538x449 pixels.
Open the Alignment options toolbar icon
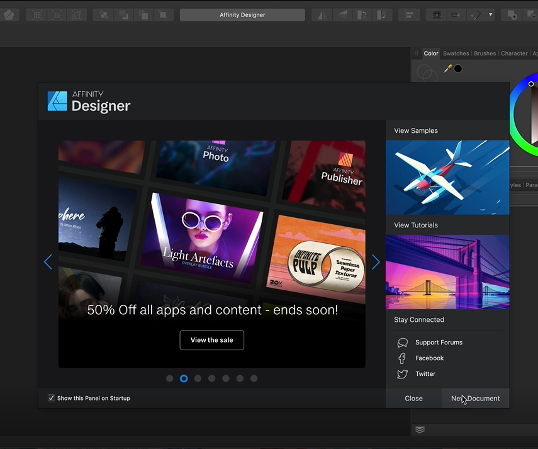point(410,14)
